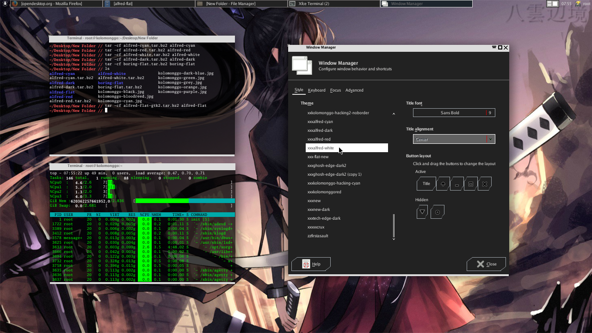Click the theme list scroll up arrow
592x333 pixels.
tap(394, 113)
